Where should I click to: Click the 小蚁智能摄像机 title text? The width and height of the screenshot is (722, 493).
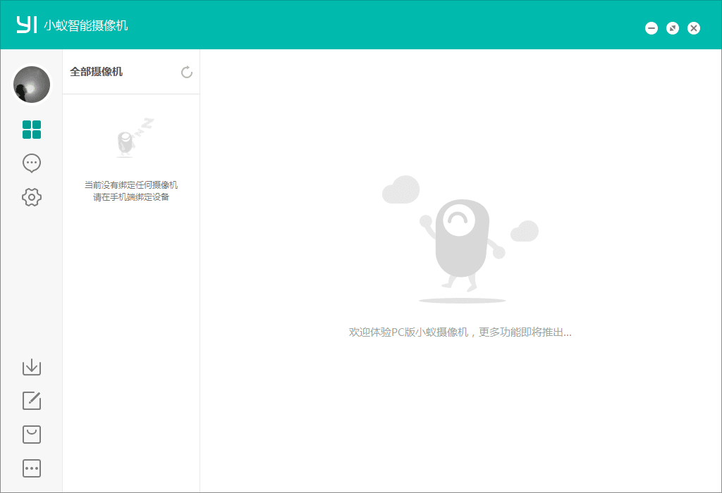pyautogui.click(x=86, y=24)
